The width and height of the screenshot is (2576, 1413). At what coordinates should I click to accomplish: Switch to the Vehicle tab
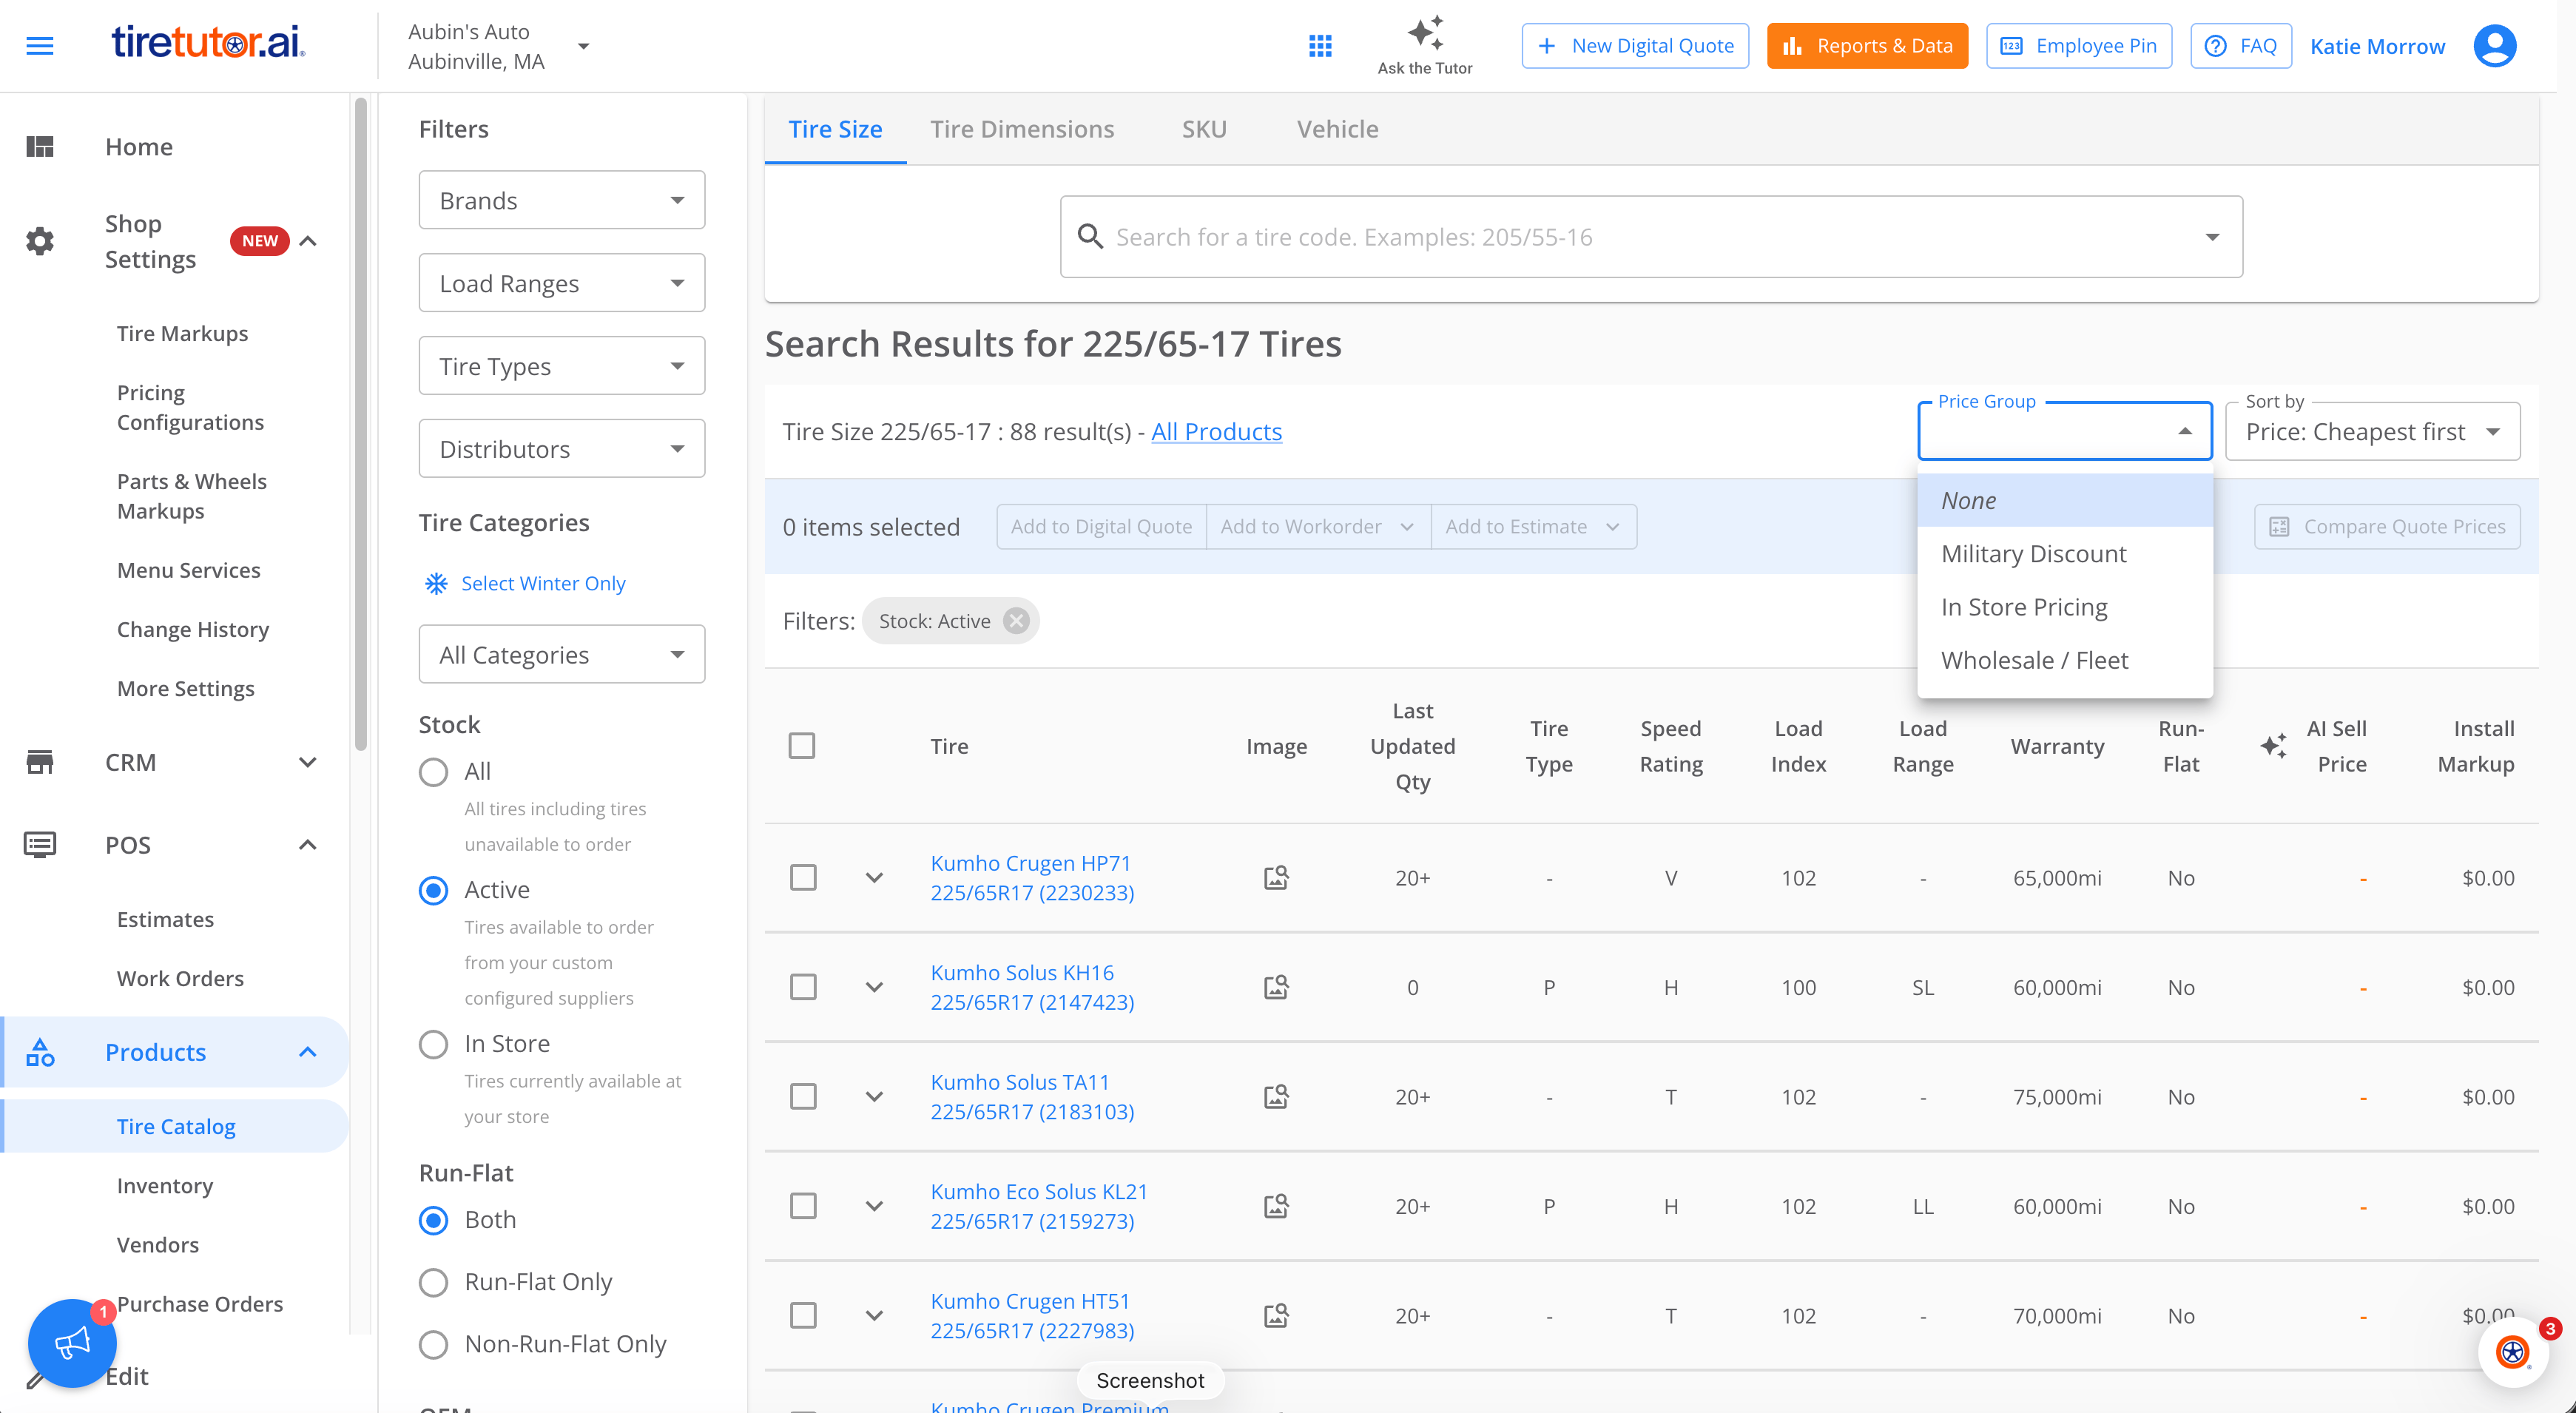pos(1337,129)
